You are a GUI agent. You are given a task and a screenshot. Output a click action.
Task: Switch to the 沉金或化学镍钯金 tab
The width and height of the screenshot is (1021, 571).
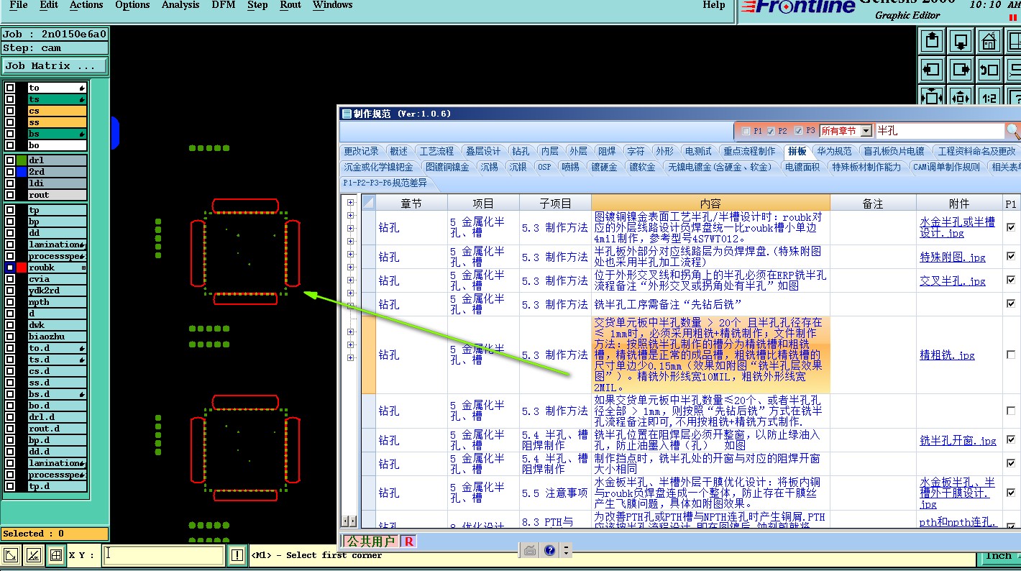pyautogui.click(x=379, y=167)
